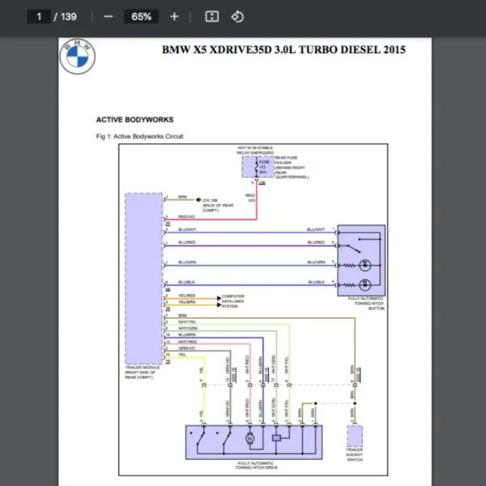This screenshot has height=486, width=486.
Task: Click the Trailer Module block in the diagram
Action: (143, 278)
